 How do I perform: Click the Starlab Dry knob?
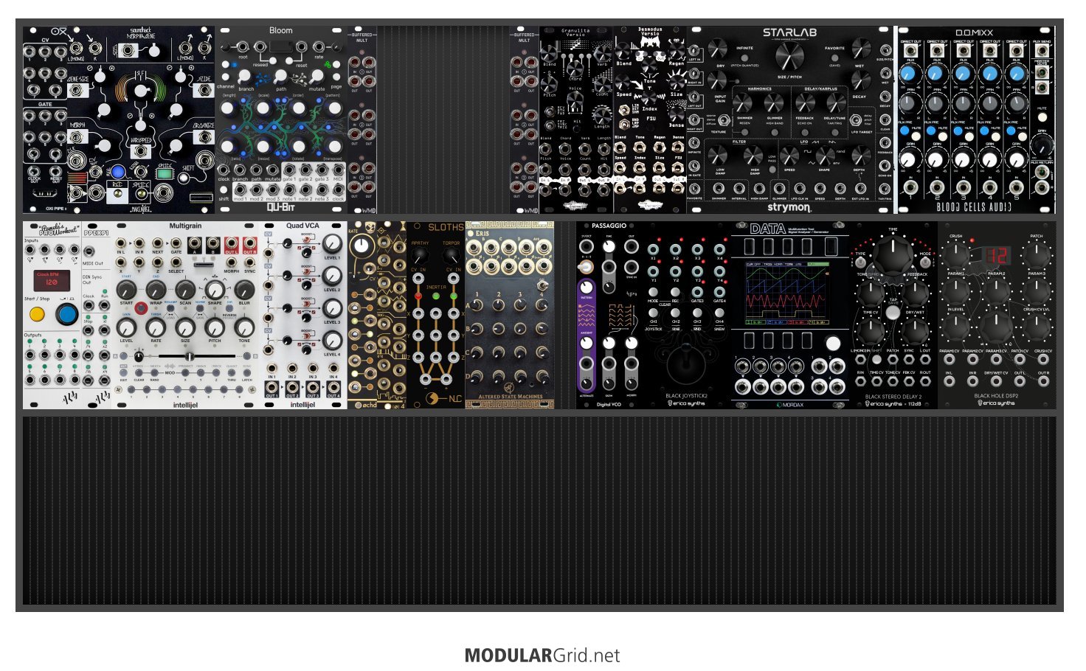718,50
